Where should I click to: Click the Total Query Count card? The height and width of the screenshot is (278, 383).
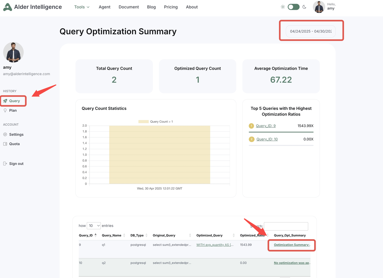[114, 76]
